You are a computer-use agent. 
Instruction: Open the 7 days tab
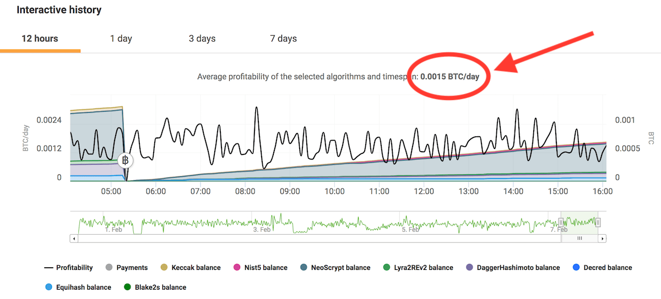(x=283, y=38)
